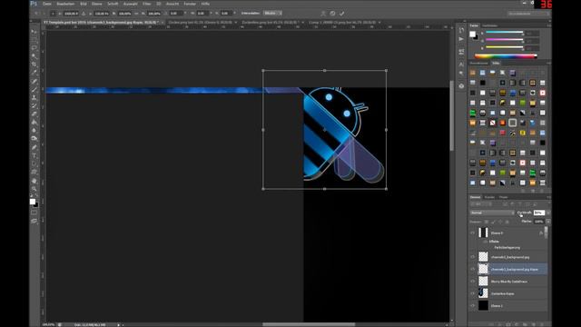Viewport: 581px width, 327px height.
Task: Hide the Ebene 1 layer
Action: pos(472,306)
